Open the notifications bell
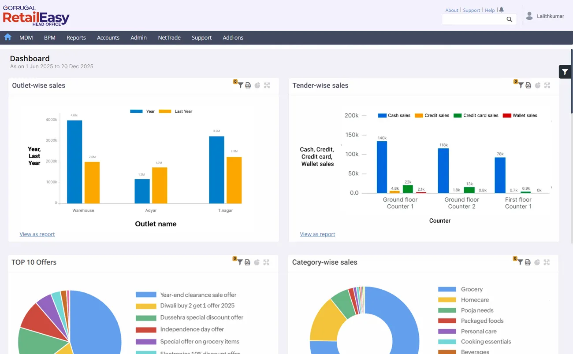This screenshot has height=354, width=573. click(x=501, y=9)
